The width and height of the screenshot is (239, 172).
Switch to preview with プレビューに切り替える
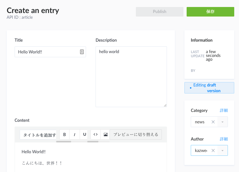click(136, 134)
